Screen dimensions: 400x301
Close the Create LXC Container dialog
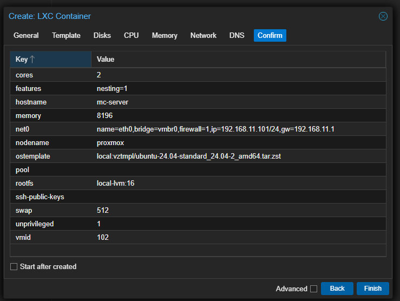pyautogui.click(x=383, y=16)
